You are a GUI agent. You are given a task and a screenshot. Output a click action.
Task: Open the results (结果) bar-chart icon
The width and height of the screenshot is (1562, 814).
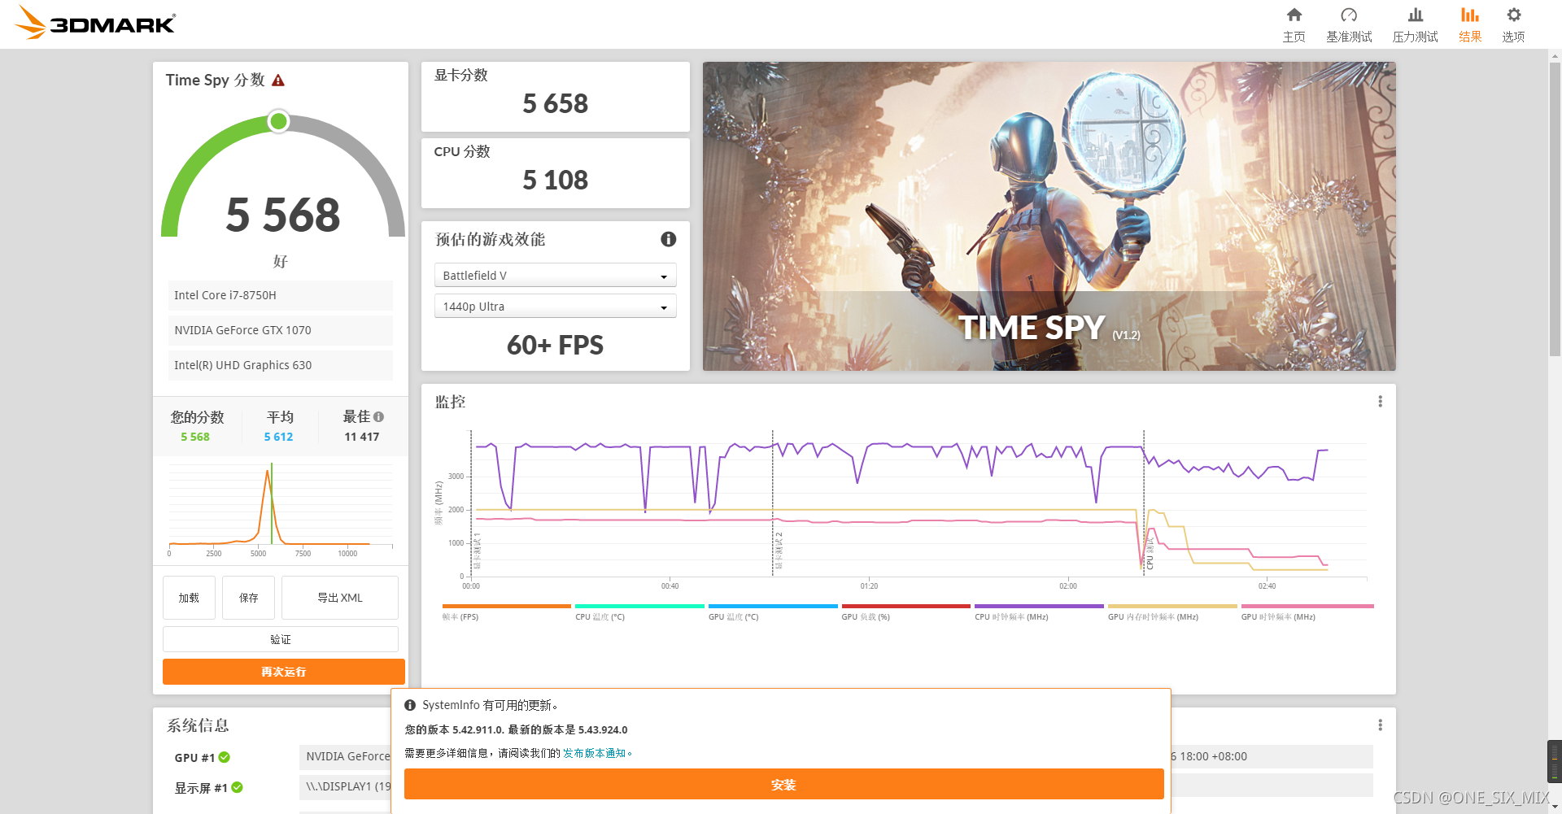point(1469,15)
